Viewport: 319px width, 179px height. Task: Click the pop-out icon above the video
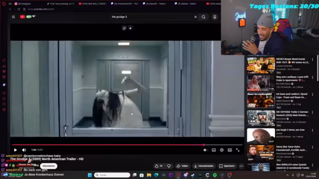pyautogui.click(x=124, y=28)
